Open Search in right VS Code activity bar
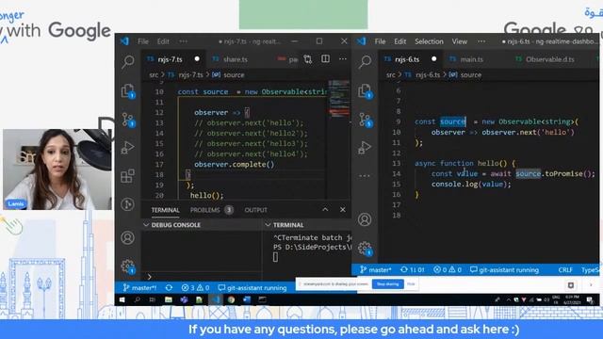 365,61
